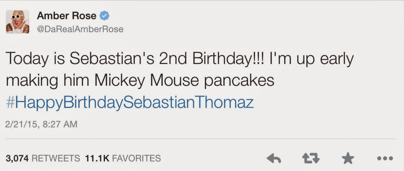Click the blue verified checkmark badge
The width and height of the screenshot is (404, 171).
coord(104,16)
